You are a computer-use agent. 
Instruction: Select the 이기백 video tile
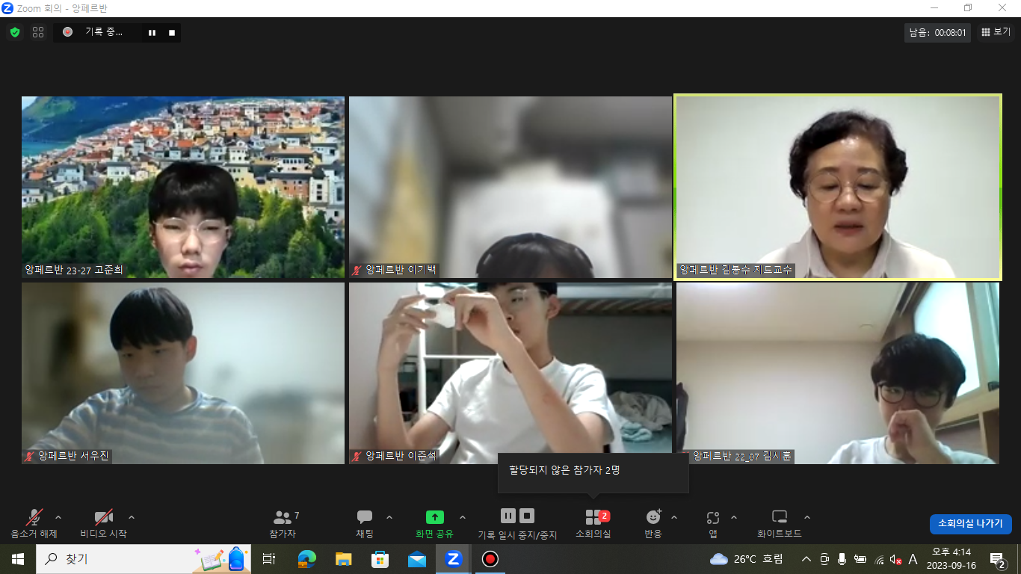[510, 188]
